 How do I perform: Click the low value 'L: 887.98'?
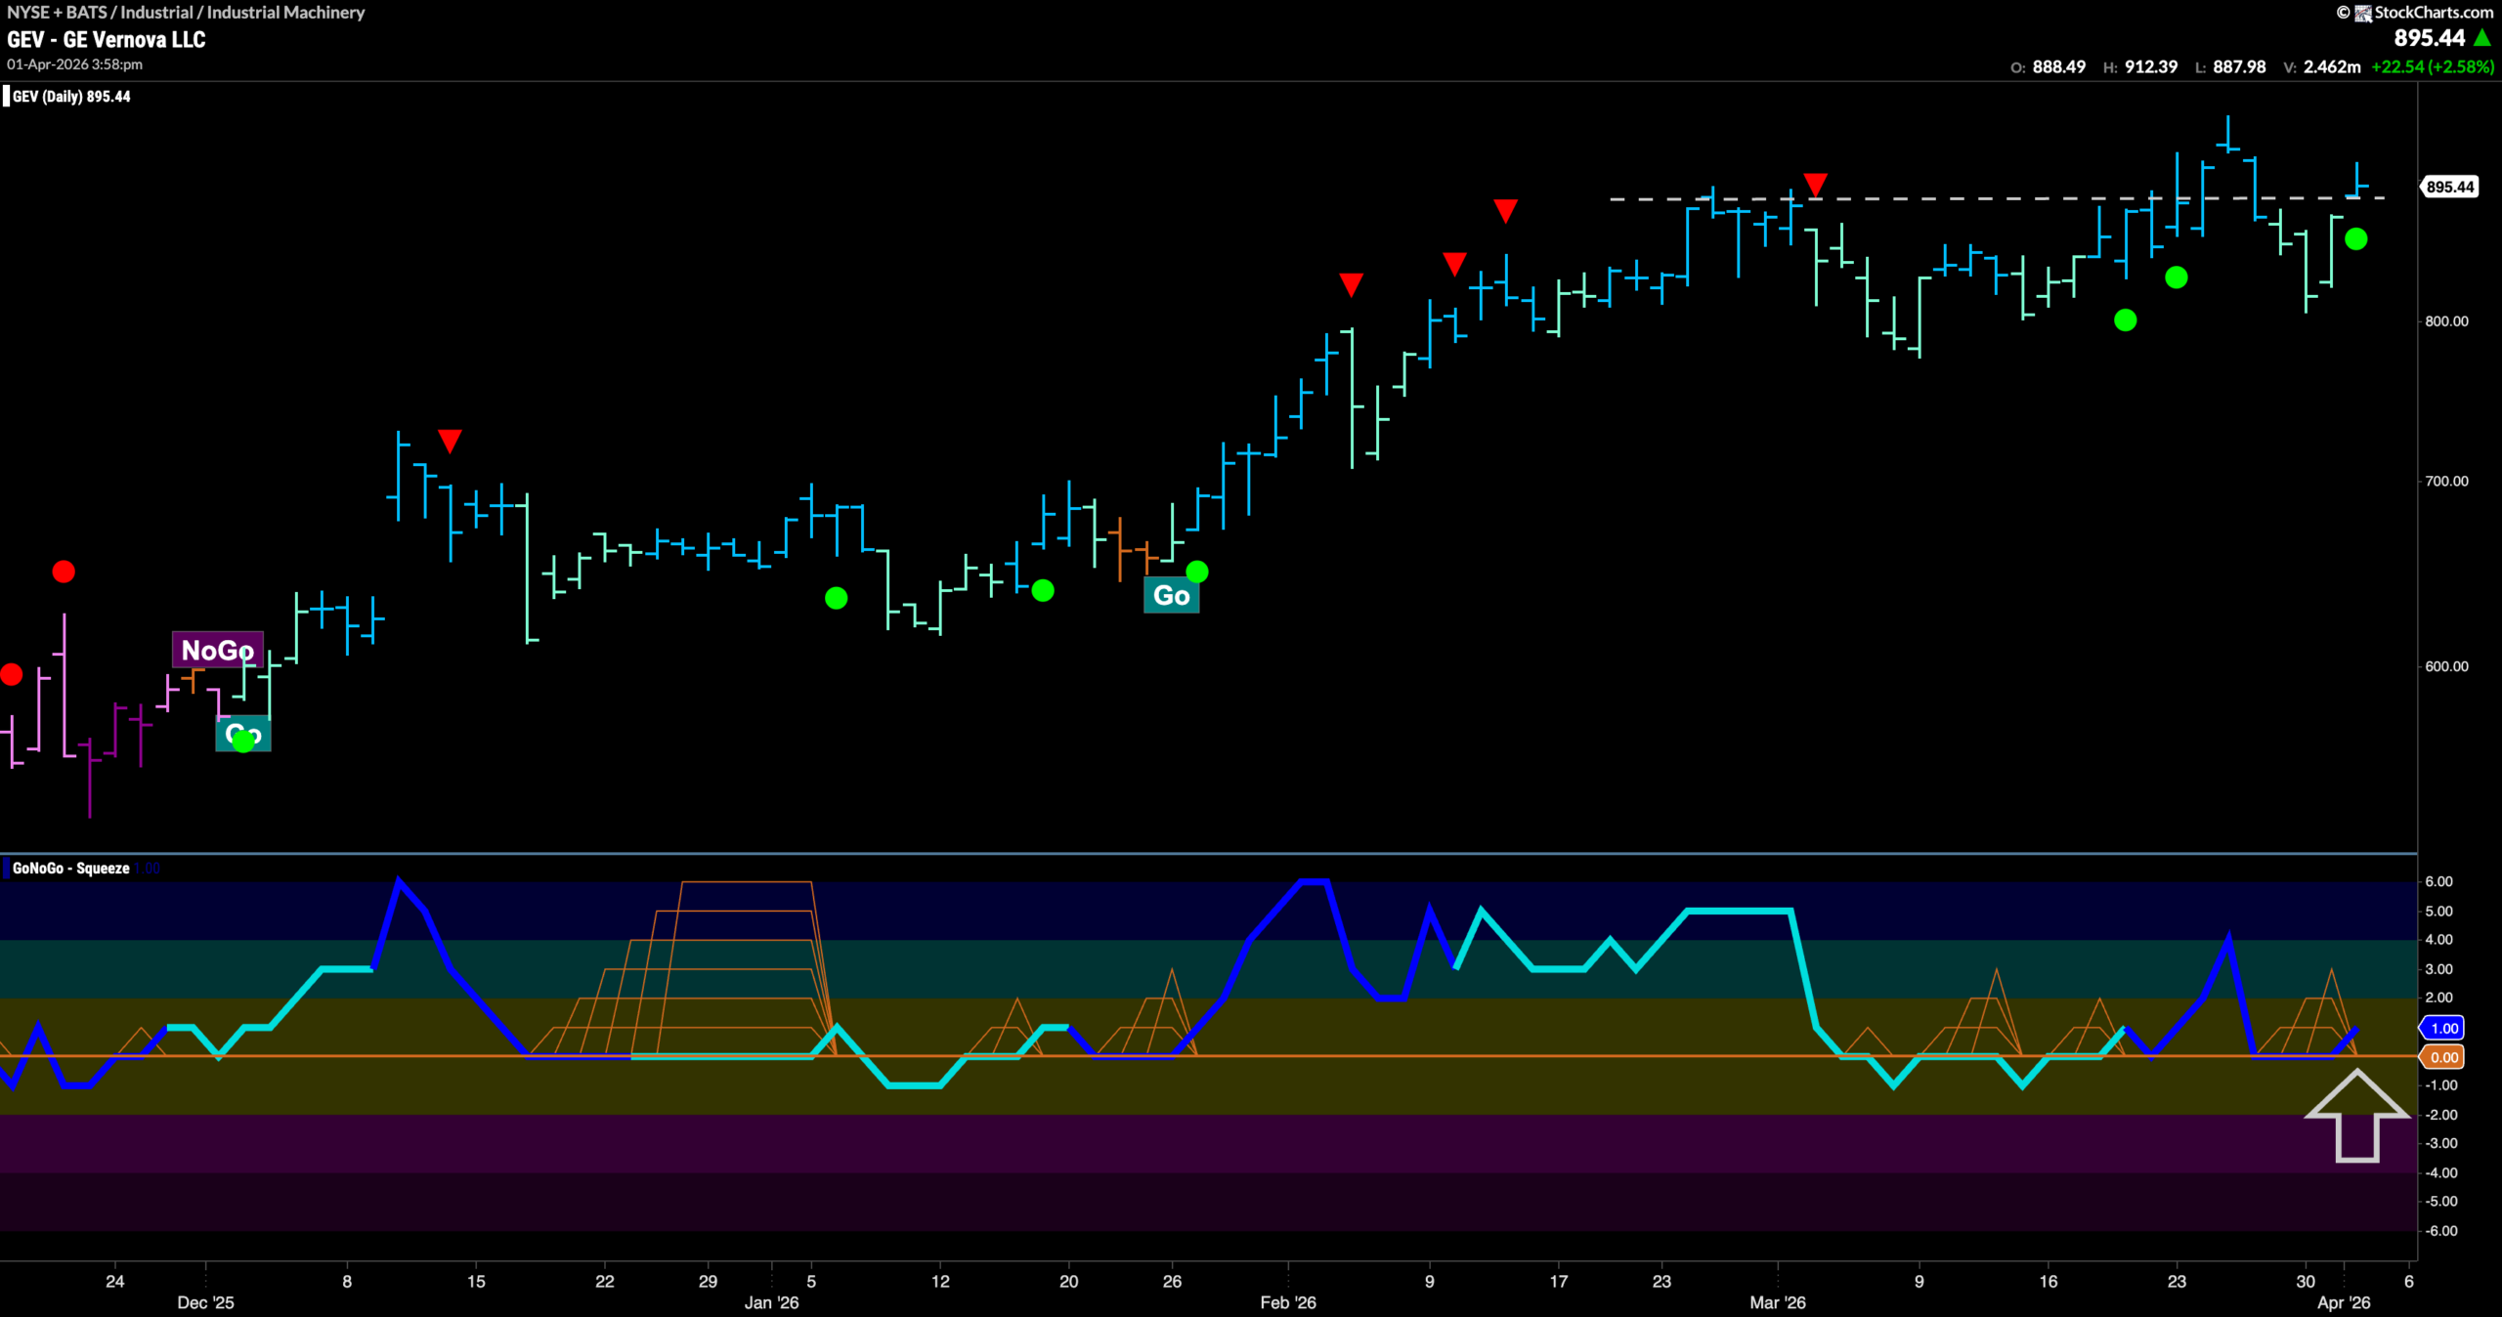point(2230,66)
